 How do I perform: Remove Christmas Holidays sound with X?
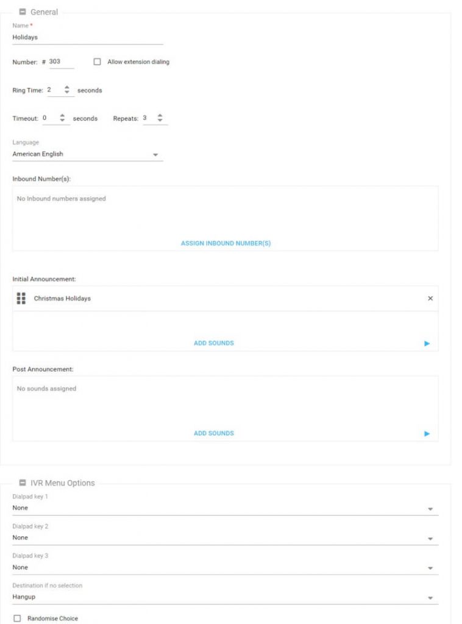pyautogui.click(x=430, y=299)
